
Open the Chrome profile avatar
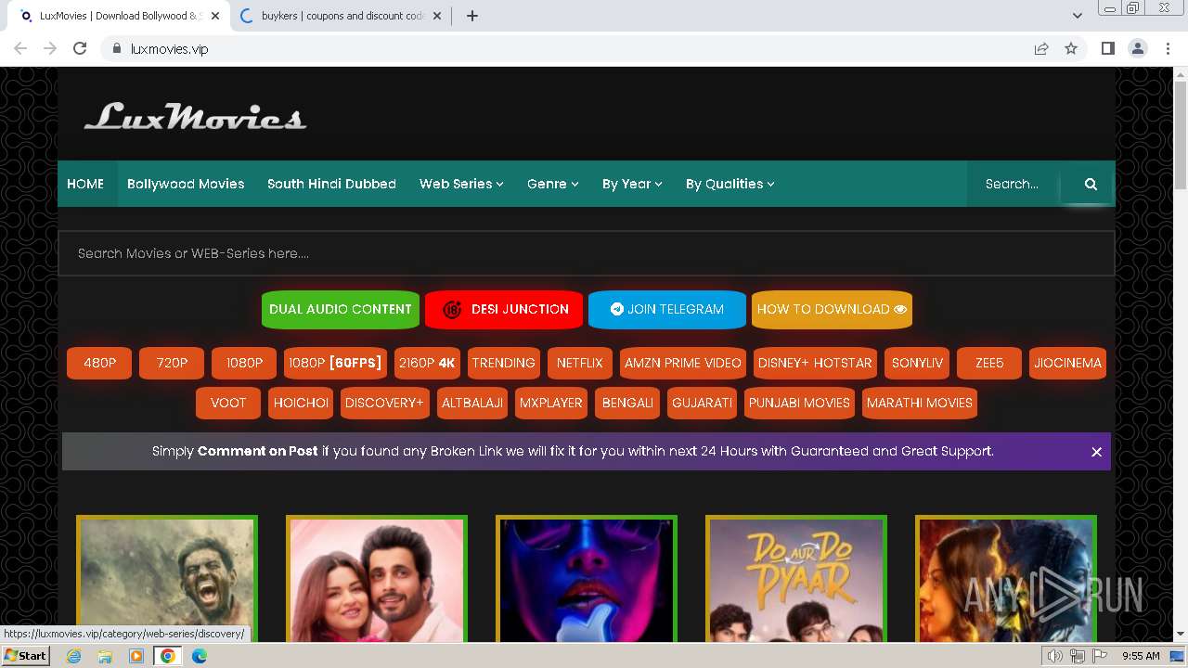click(1138, 48)
